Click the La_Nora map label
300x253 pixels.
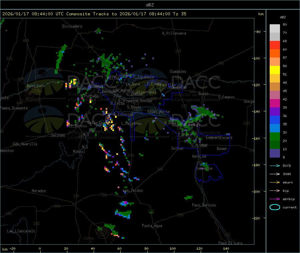click(133, 84)
